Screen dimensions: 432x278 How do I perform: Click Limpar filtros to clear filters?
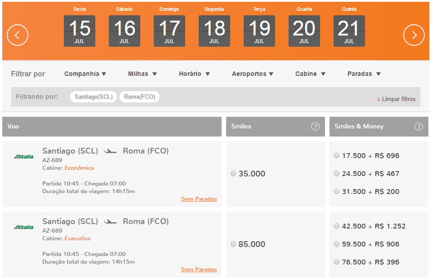pyautogui.click(x=396, y=99)
